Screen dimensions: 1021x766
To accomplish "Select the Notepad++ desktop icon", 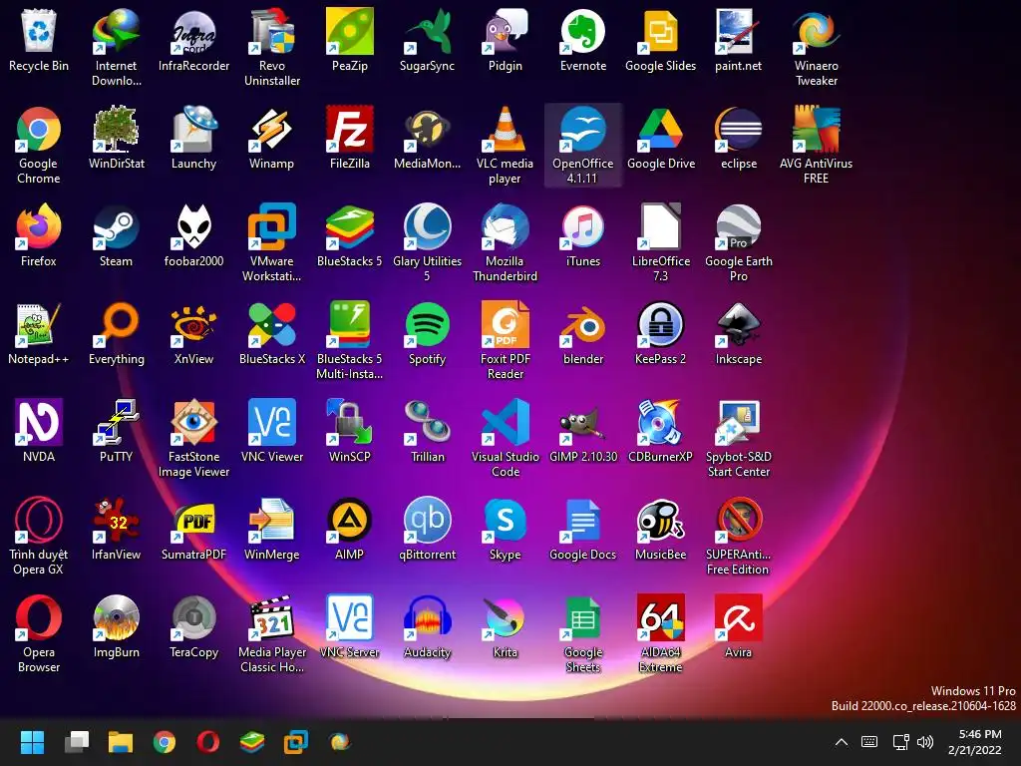I will (39, 326).
